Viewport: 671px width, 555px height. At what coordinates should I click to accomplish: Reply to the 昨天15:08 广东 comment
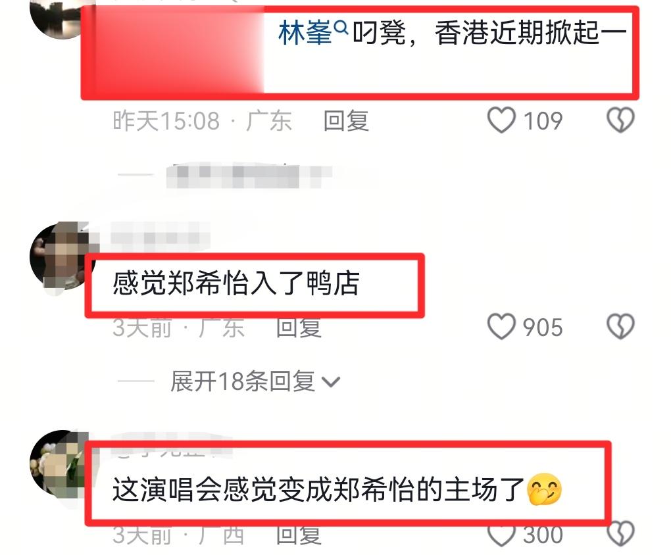(x=346, y=121)
